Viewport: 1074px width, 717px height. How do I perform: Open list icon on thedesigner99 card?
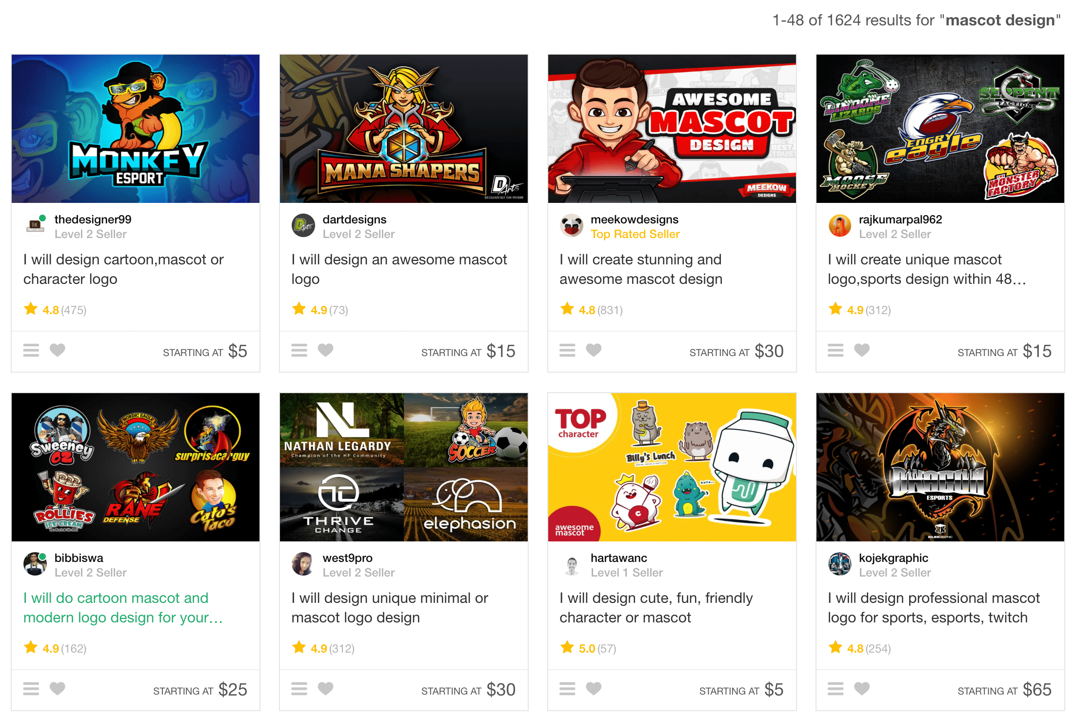(31, 350)
